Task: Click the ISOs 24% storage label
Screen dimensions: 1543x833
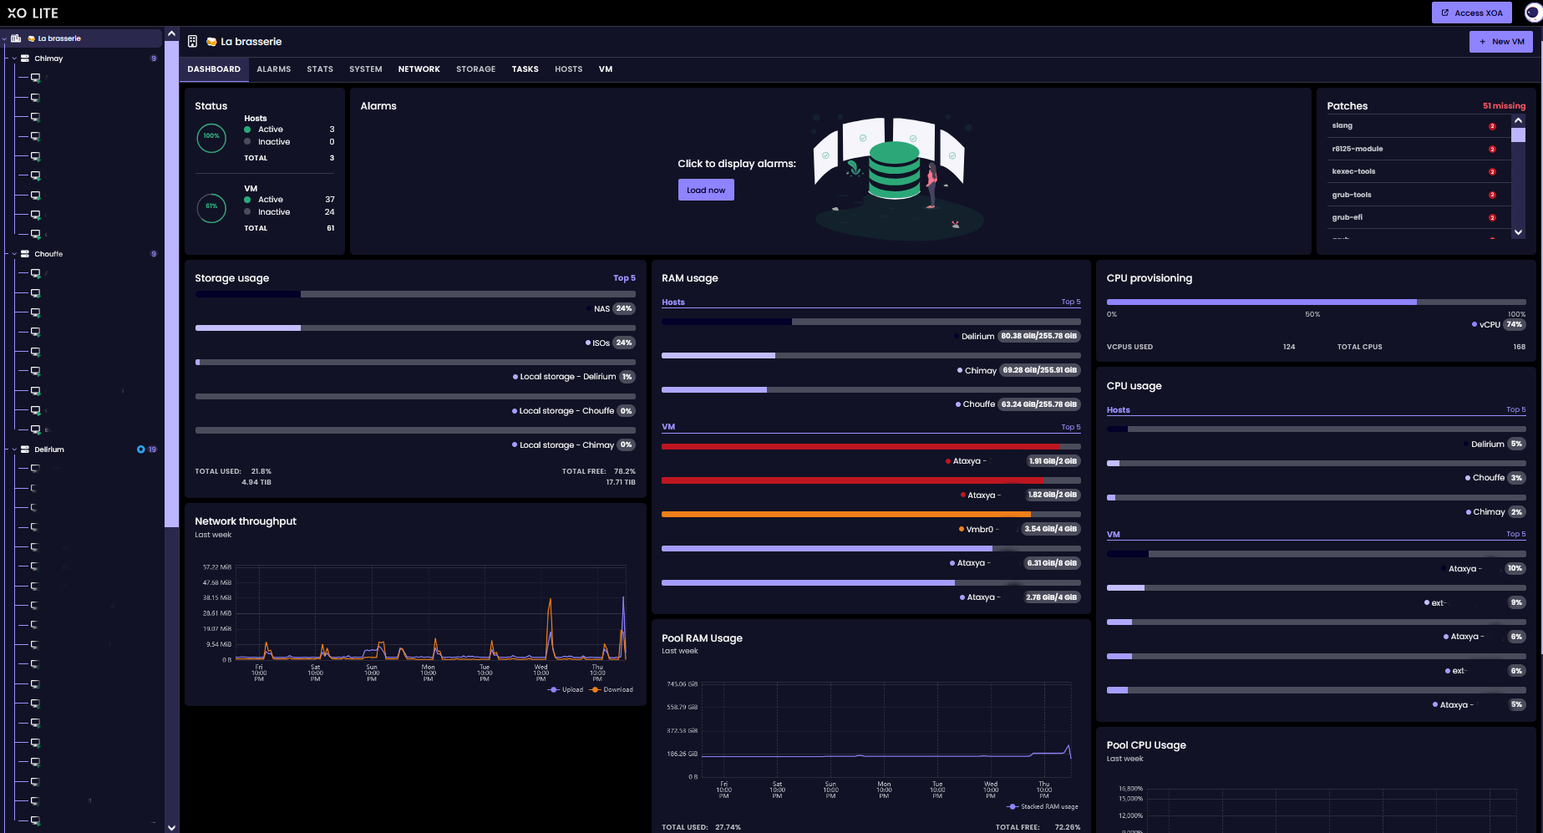Action: [610, 343]
